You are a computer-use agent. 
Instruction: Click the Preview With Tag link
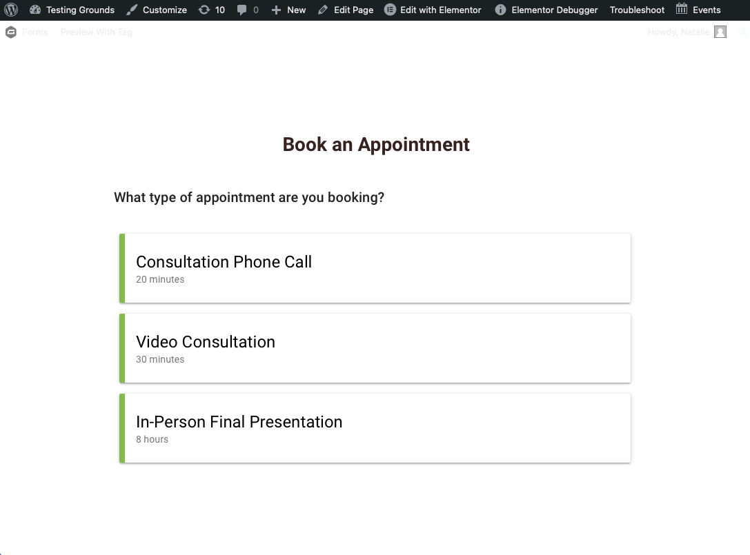click(96, 32)
